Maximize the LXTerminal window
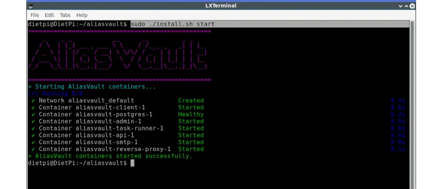This screenshot has width=442, height=189. pyautogui.click(x=406, y=6)
